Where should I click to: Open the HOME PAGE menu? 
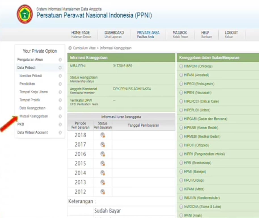[81, 34]
